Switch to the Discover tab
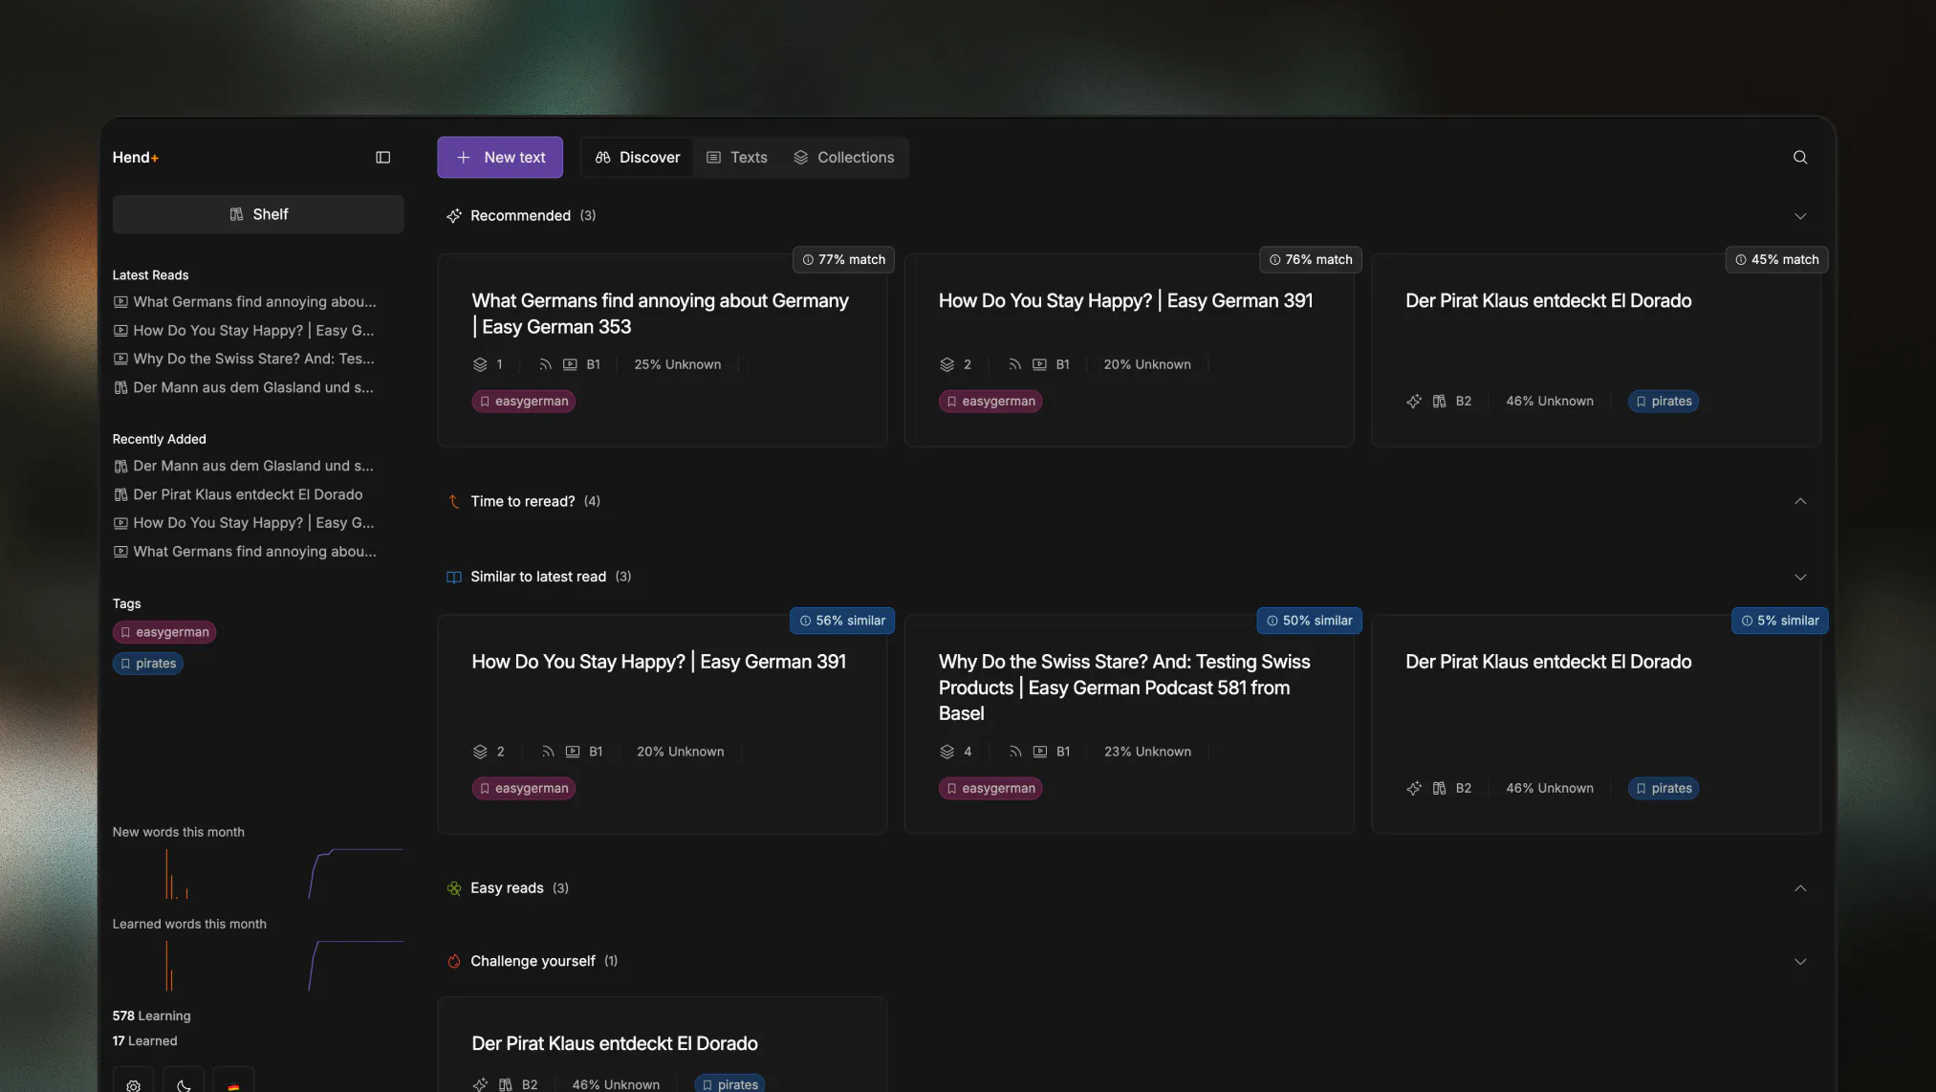Viewport: 1936px width, 1092px height. click(638, 158)
